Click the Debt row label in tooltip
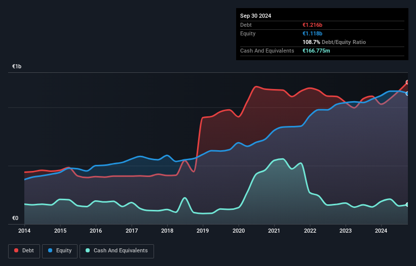The width and height of the screenshot is (416, 266). click(246, 25)
